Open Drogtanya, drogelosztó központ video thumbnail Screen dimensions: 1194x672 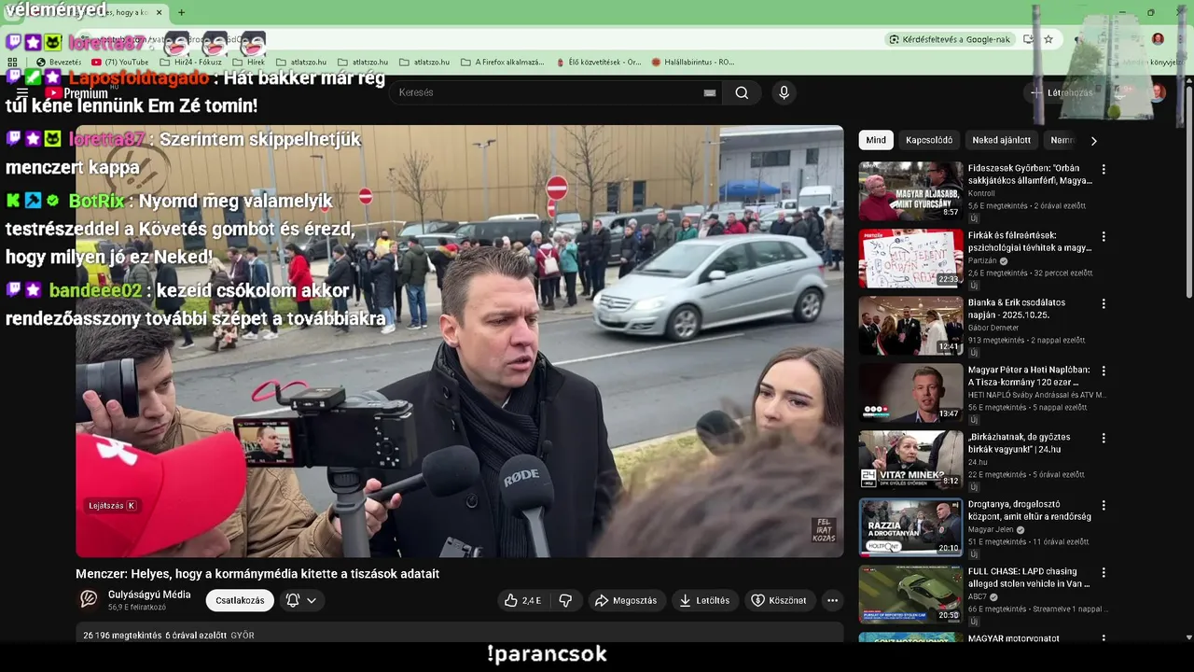tap(910, 527)
